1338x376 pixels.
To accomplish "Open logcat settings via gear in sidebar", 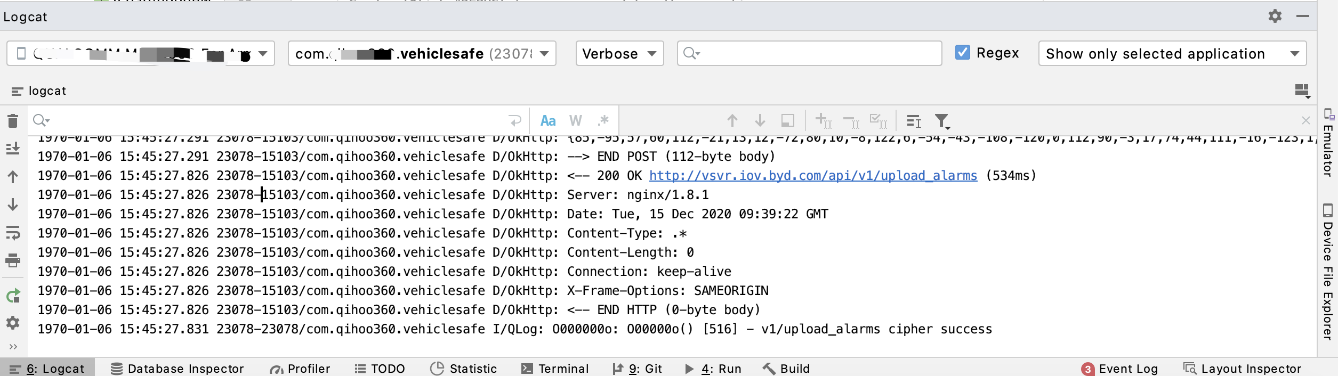I will [x=12, y=323].
